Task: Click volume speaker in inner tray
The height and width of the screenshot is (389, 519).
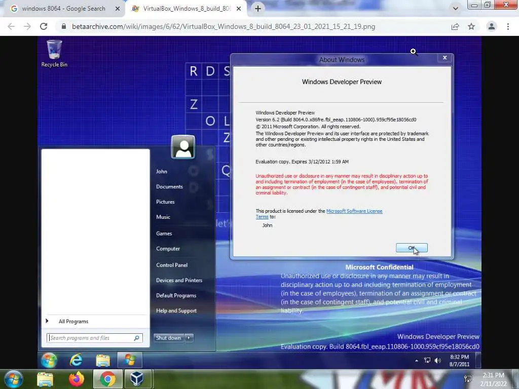Action: (437, 361)
